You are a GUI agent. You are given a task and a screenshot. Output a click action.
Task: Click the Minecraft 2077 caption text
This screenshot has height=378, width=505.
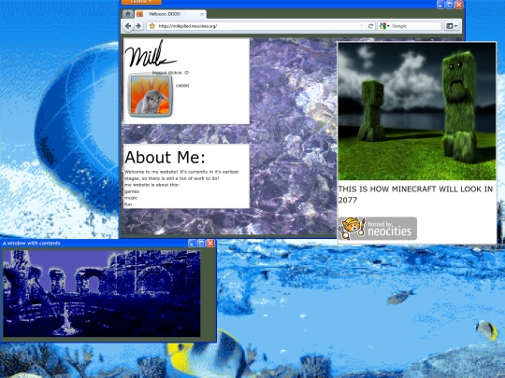tap(415, 194)
